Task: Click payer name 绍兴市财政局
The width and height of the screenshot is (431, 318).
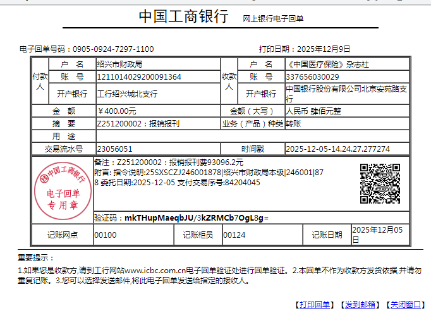Action: (119, 64)
